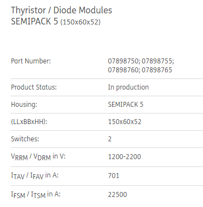The image size is (203, 207).
Task: Click the Part Number label
Action: [31, 61]
